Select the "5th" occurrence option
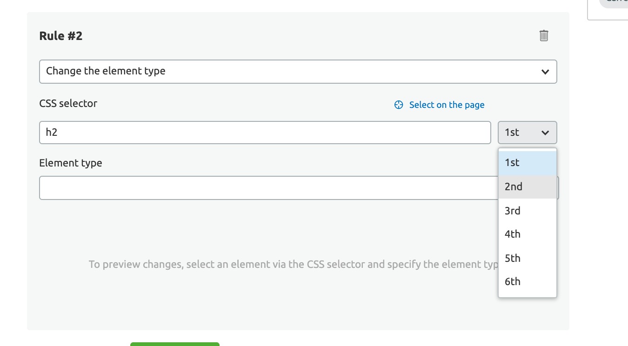The width and height of the screenshot is (628, 346). click(x=527, y=258)
